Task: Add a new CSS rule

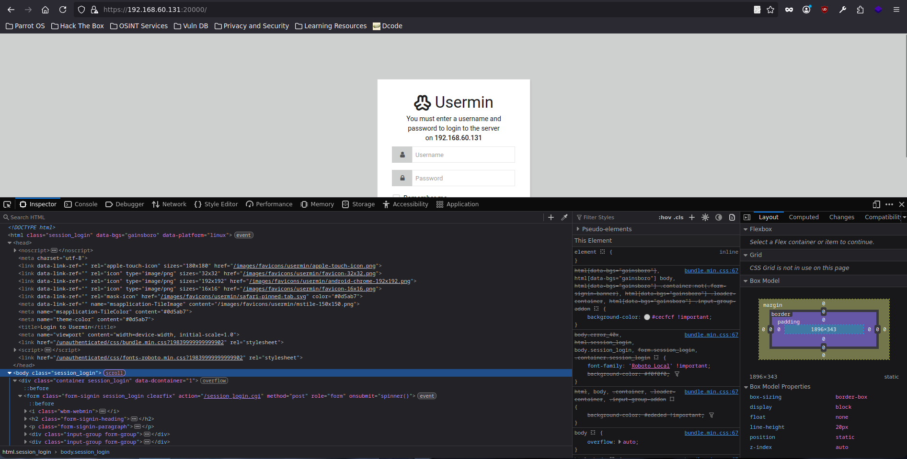Action: tap(692, 217)
